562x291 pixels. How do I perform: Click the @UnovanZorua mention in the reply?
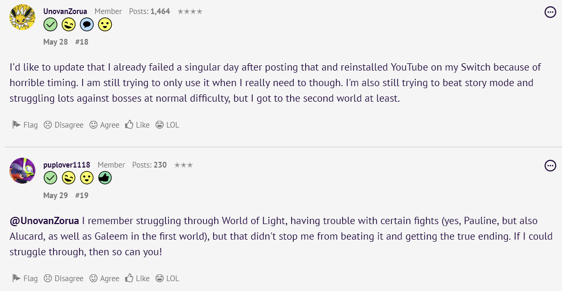point(44,221)
